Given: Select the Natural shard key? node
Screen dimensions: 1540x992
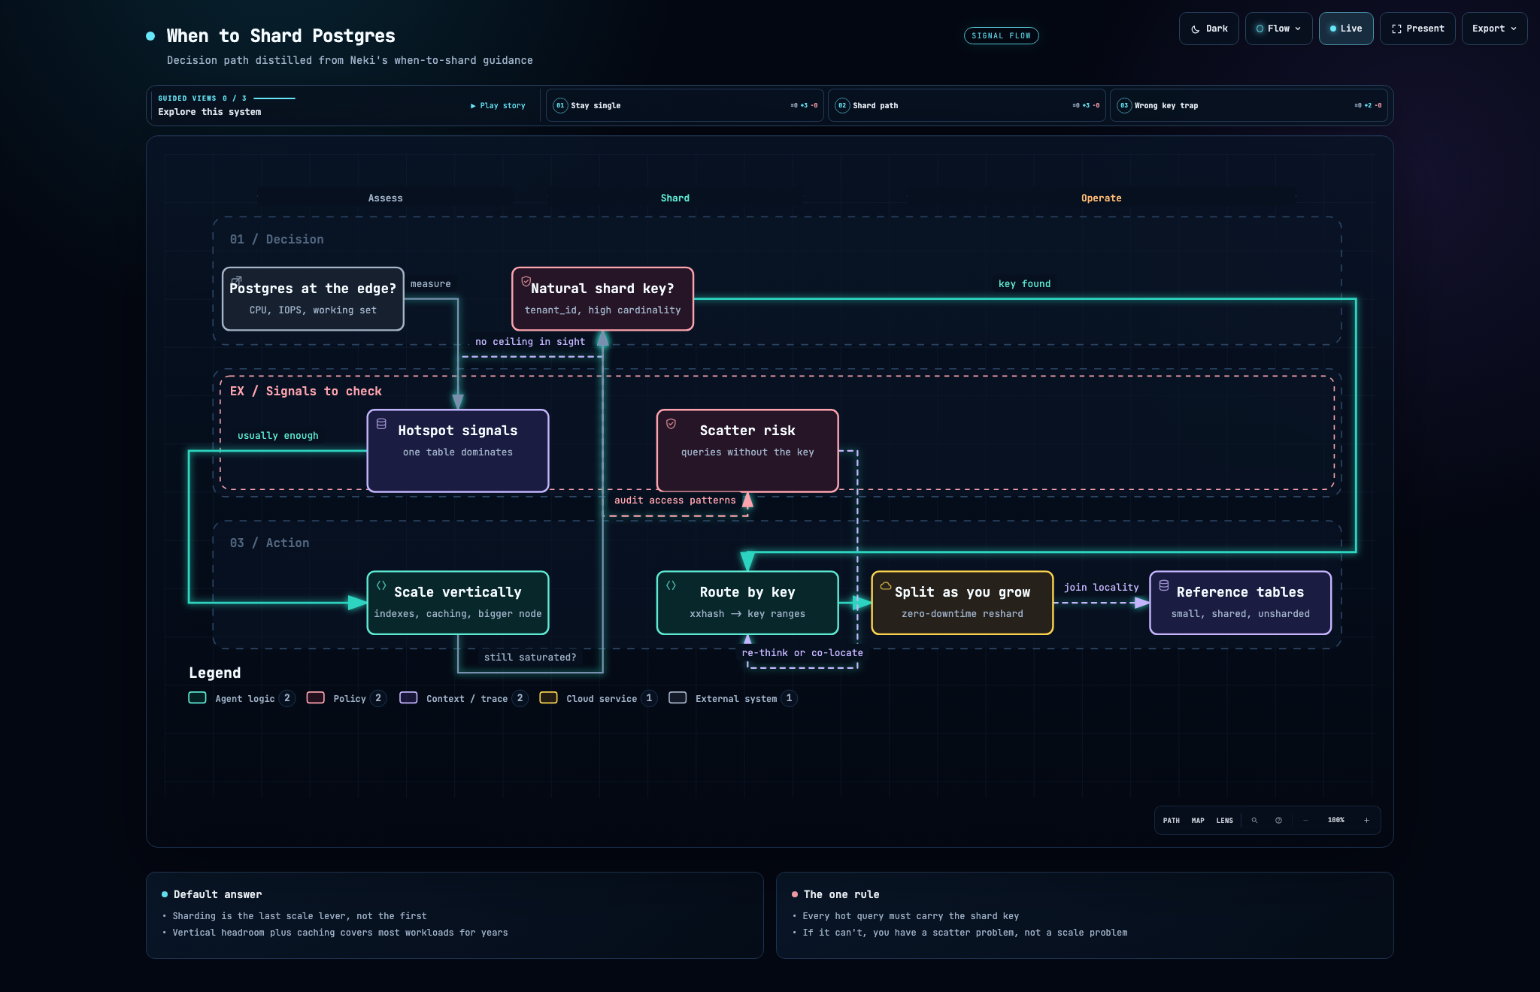Looking at the screenshot, I should coord(602,299).
